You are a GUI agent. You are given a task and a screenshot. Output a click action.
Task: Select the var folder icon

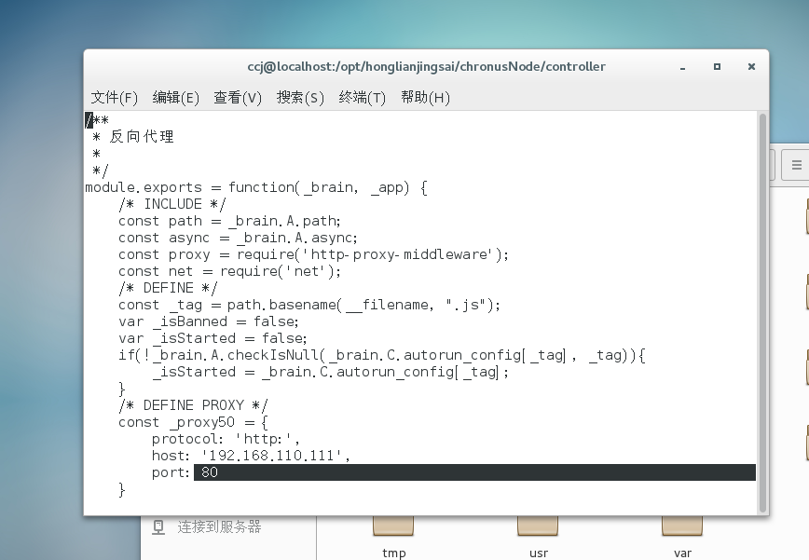(x=682, y=527)
